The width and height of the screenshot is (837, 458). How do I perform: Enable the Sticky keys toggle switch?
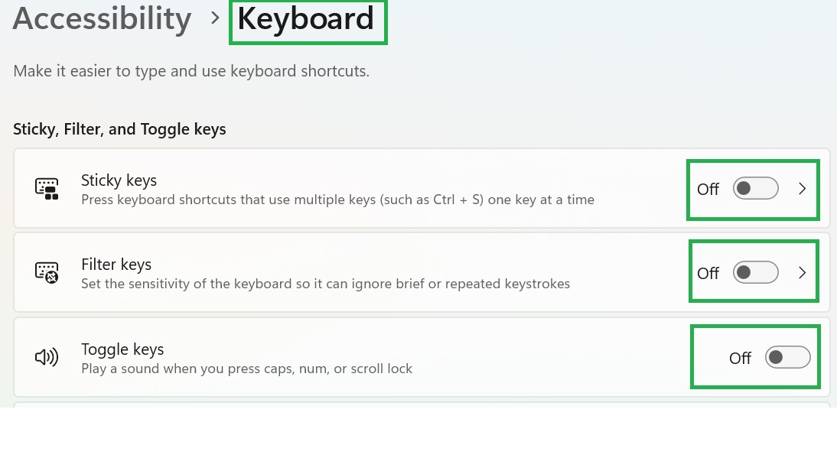pos(756,188)
